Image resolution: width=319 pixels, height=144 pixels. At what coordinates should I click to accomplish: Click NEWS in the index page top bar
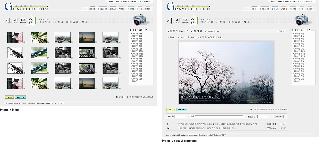tap(125, 1)
